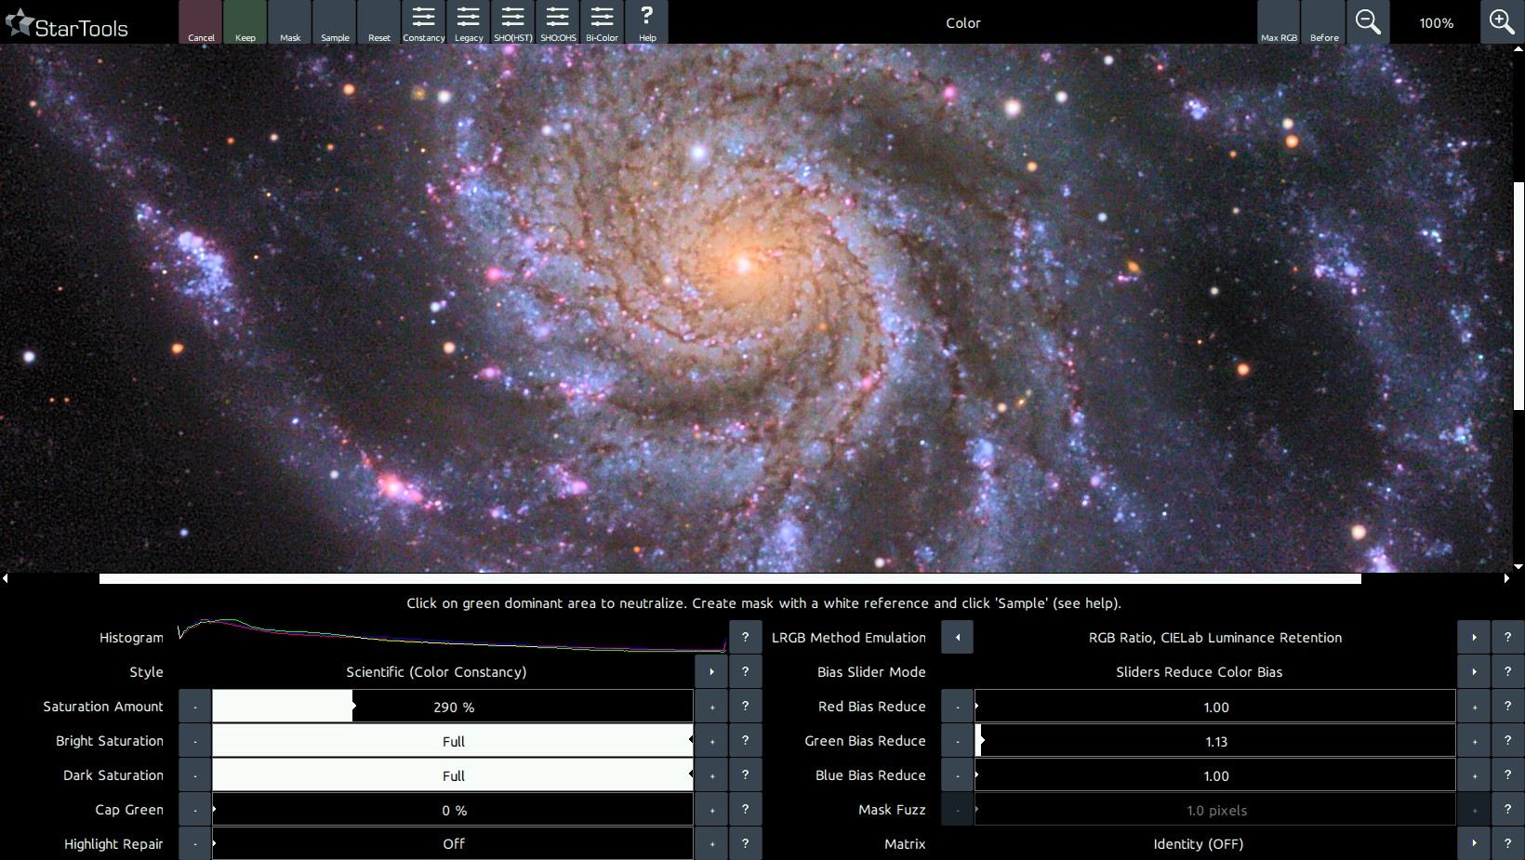Select previous LRGB Method Emulation option
This screenshot has height=860, width=1525.
click(x=958, y=638)
